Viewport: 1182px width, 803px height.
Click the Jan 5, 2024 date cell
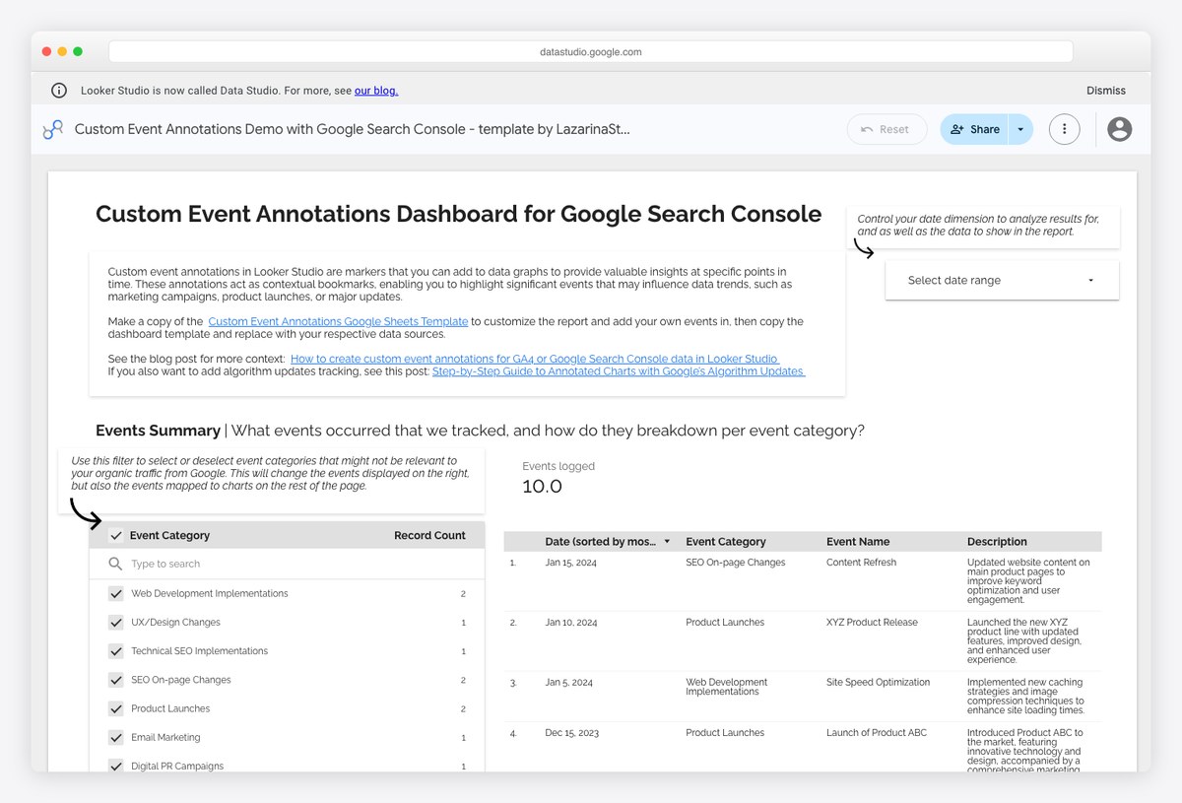click(568, 682)
